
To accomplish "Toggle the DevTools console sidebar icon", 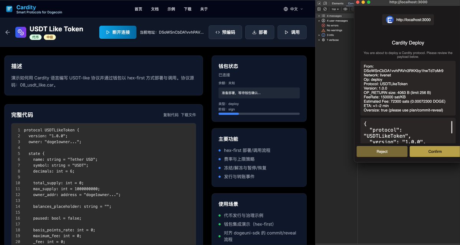I will click(319, 9).
